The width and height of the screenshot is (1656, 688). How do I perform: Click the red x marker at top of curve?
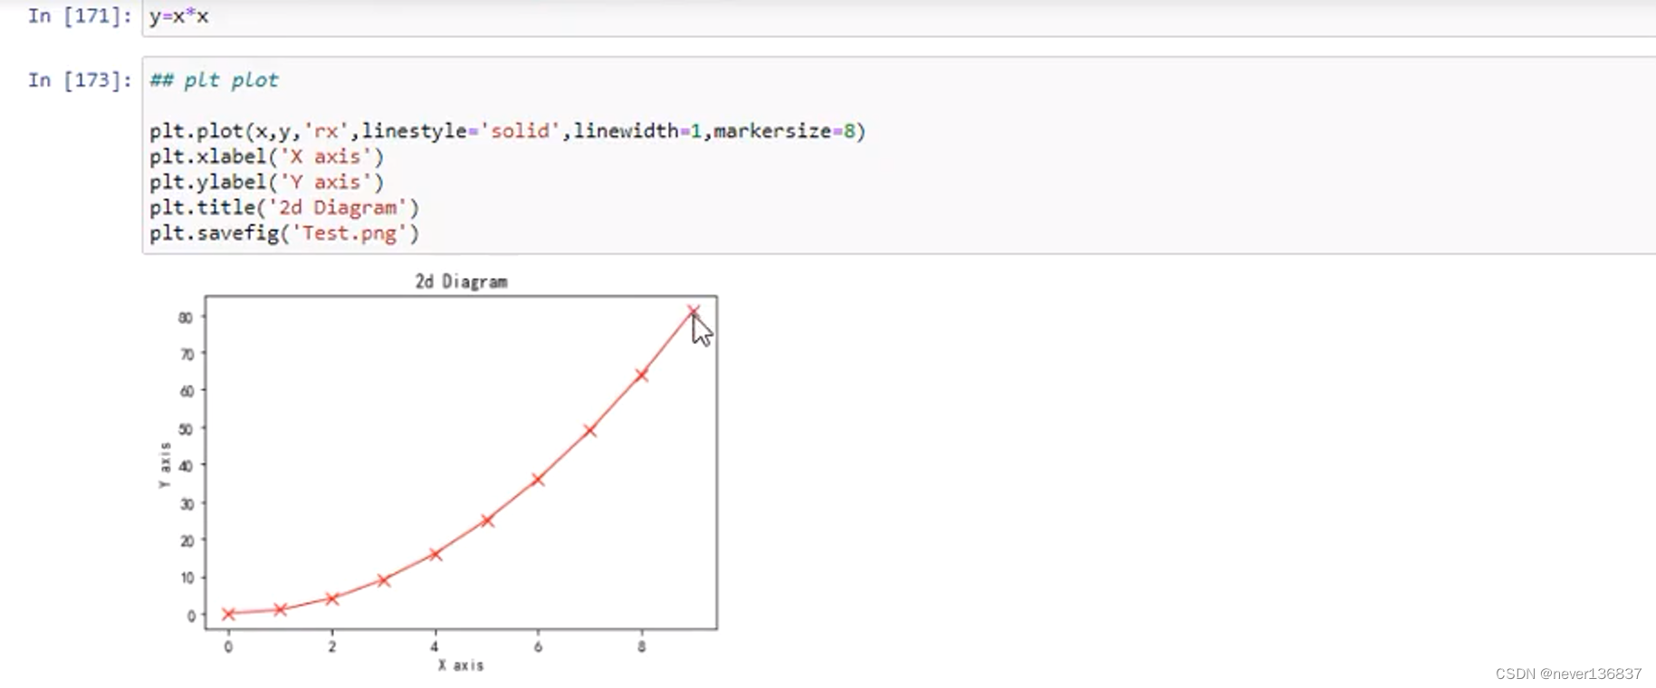[x=693, y=311]
